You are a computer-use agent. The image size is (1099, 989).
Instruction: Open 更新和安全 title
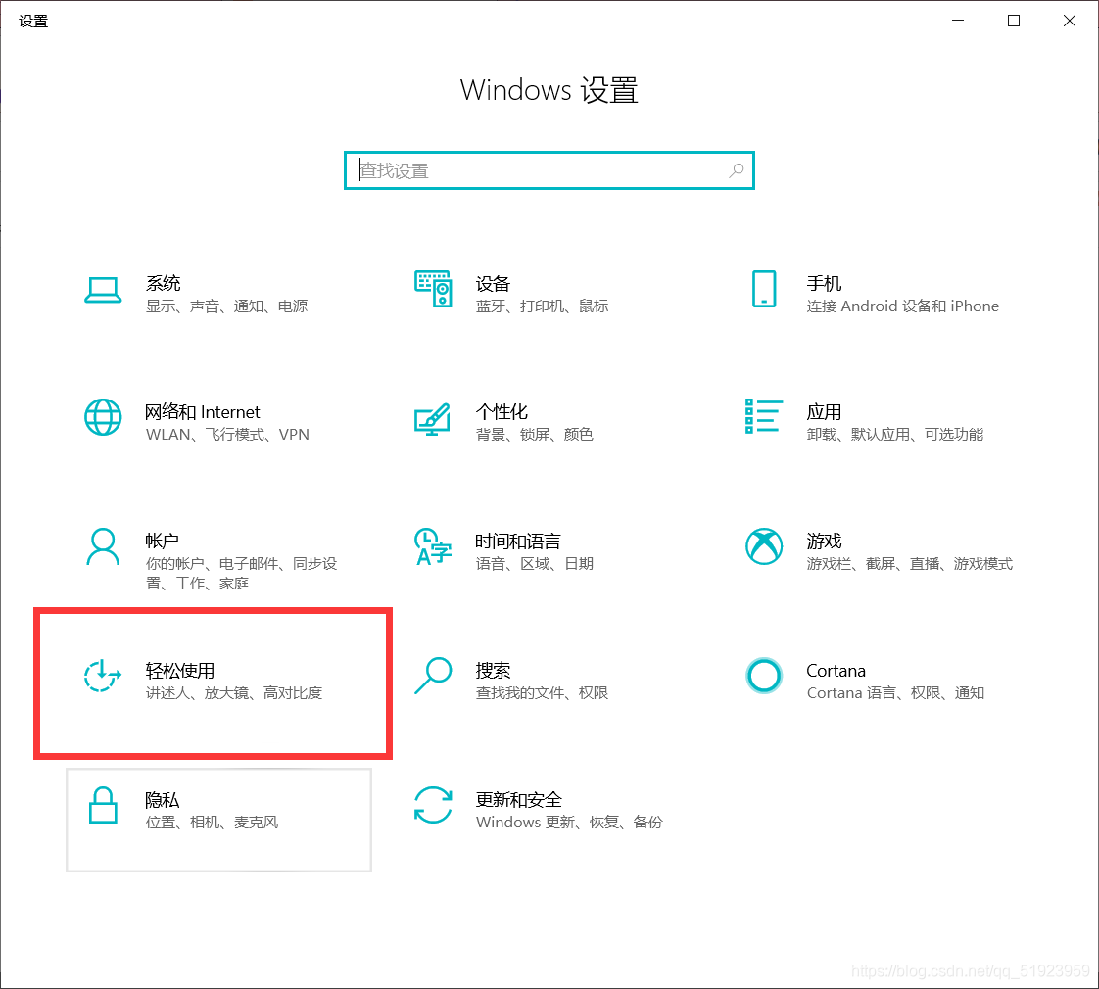pyautogui.click(x=519, y=800)
